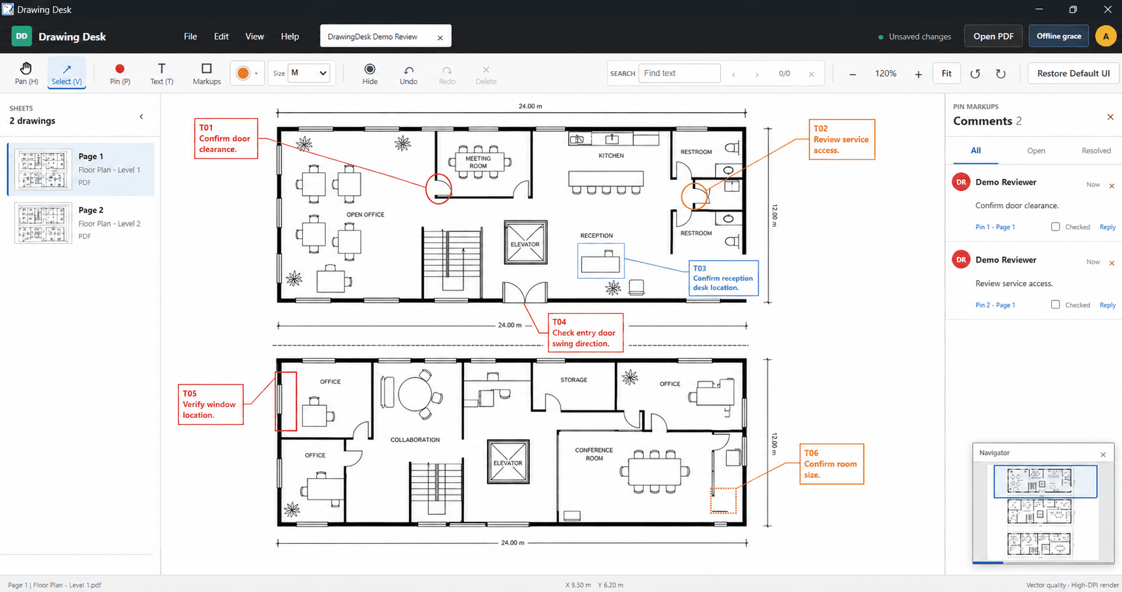Click the 'Unsaved changes' status text
The image size is (1122, 592).
(x=919, y=37)
